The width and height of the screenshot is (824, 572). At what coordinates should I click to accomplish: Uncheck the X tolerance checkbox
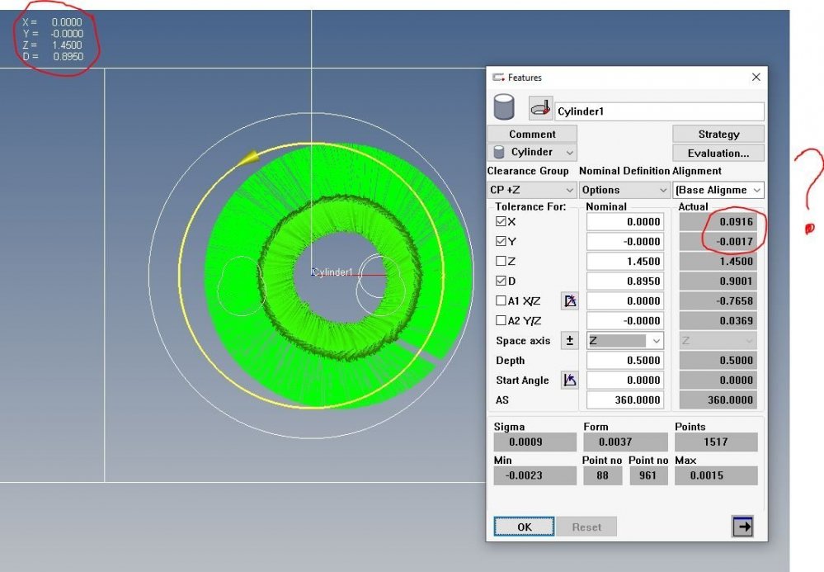pos(501,222)
